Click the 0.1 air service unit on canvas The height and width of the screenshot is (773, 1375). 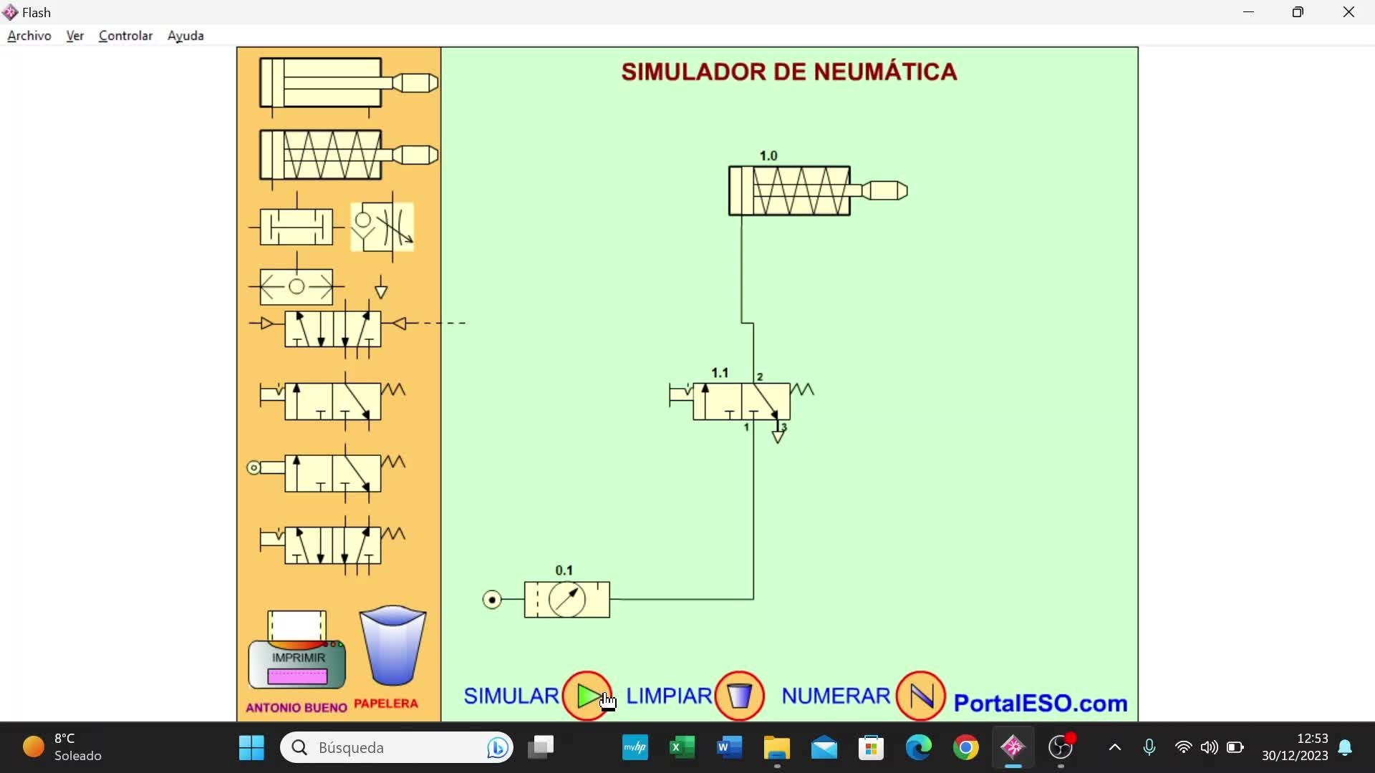click(566, 600)
